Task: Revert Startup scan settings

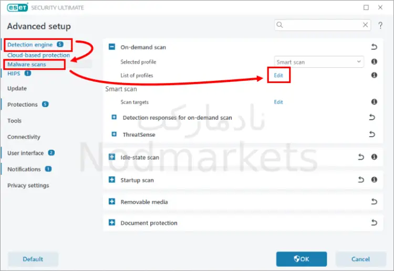Action: click(x=361, y=180)
